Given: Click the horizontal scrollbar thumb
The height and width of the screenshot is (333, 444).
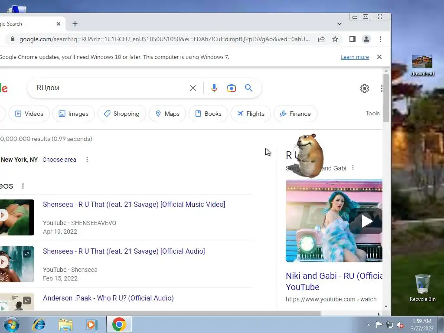Looking at the screenshot, I should pyautogui.click(x=160, y=314).
